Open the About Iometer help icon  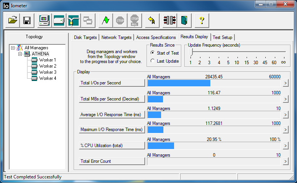(202, 20)
